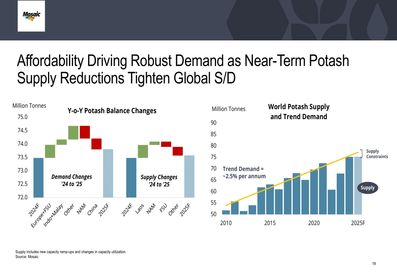
Task: Click the '72.0' y-axis value
Action: [23, 197]
